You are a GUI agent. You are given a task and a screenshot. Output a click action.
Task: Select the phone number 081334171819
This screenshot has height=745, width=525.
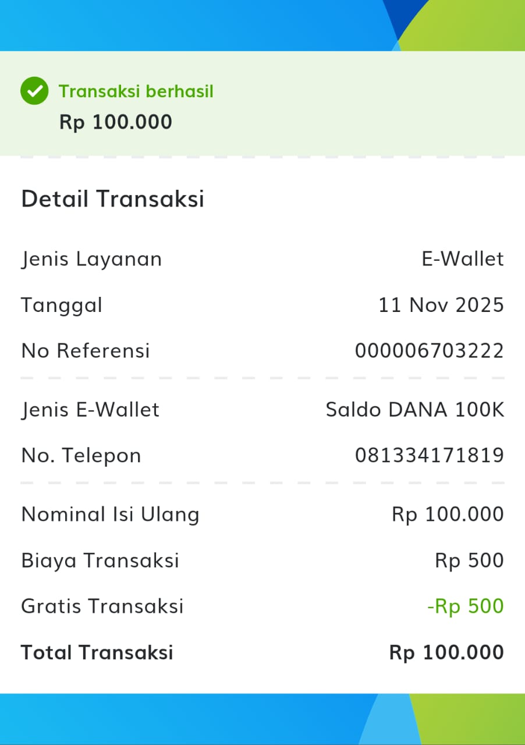point(430,456)
